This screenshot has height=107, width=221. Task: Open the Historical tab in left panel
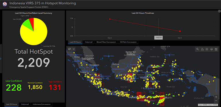pos(25,104)
